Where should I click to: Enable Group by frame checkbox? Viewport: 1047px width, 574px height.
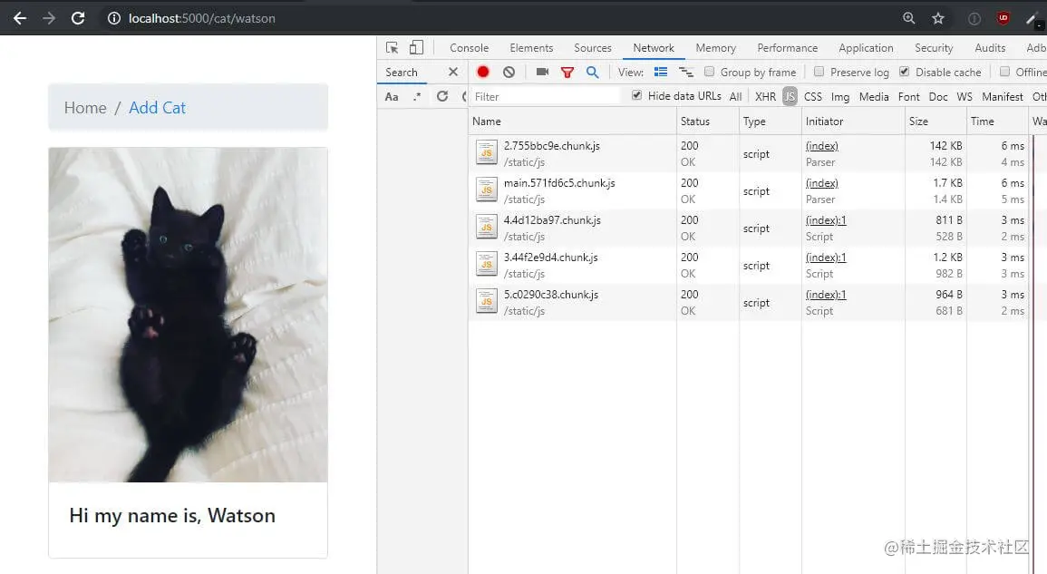[x=709, y=72]
